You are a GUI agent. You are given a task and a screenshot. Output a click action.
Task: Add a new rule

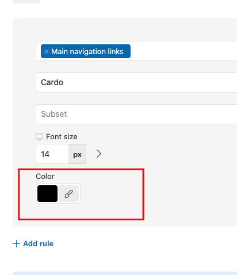[x=33, y=244]
